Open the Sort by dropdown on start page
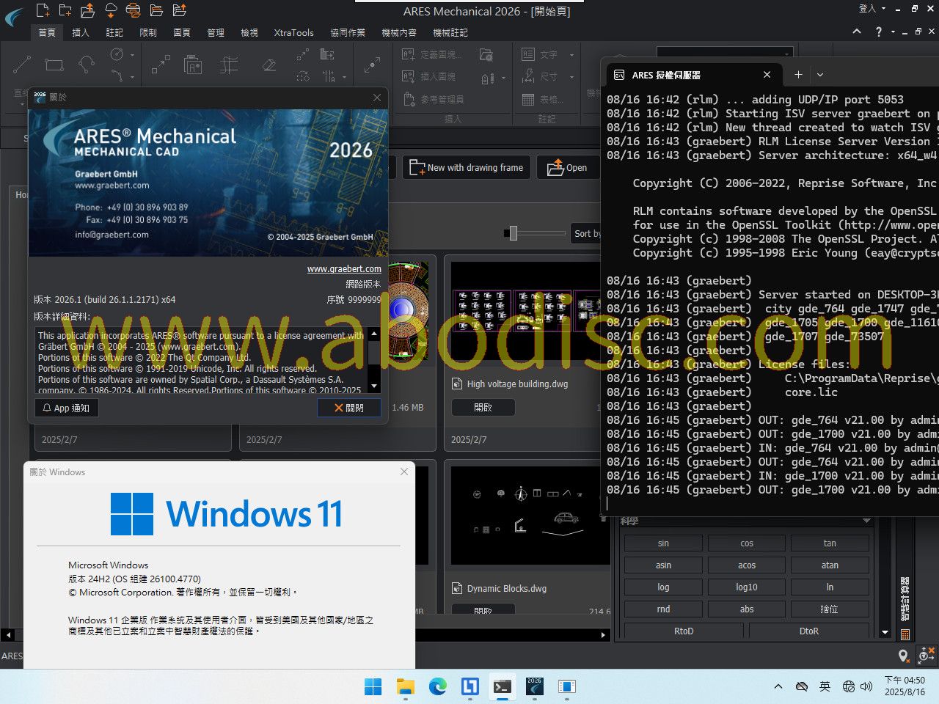Image resolution: width=939 pixels, height=704 pixels. pos(586,233)
